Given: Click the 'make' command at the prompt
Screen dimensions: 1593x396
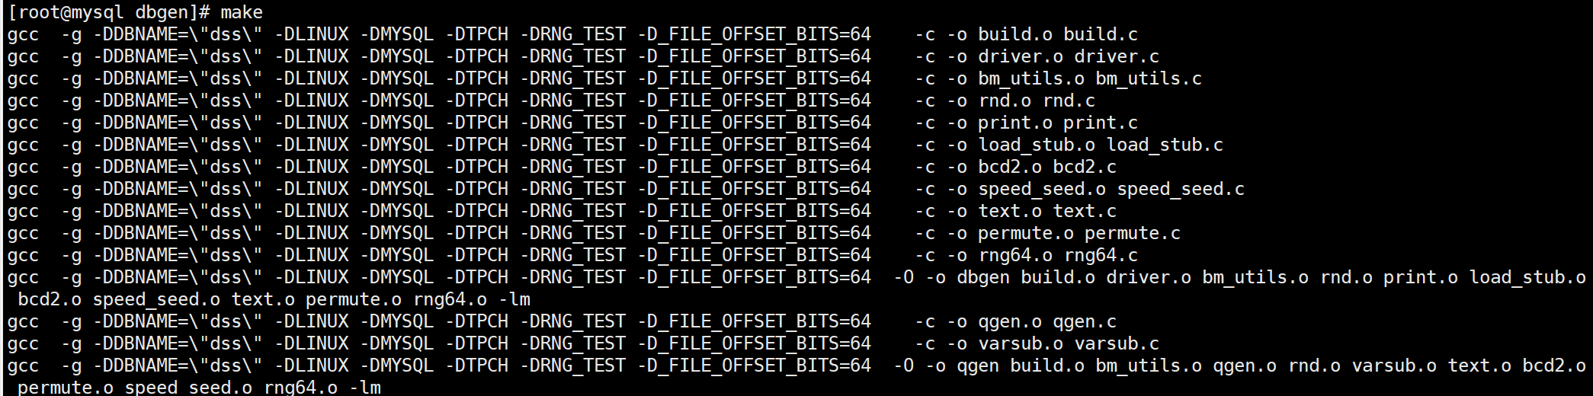Looking at the screenshot, I should (241, 12).
